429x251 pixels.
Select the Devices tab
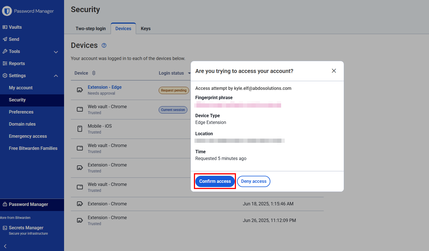[123, 28]
